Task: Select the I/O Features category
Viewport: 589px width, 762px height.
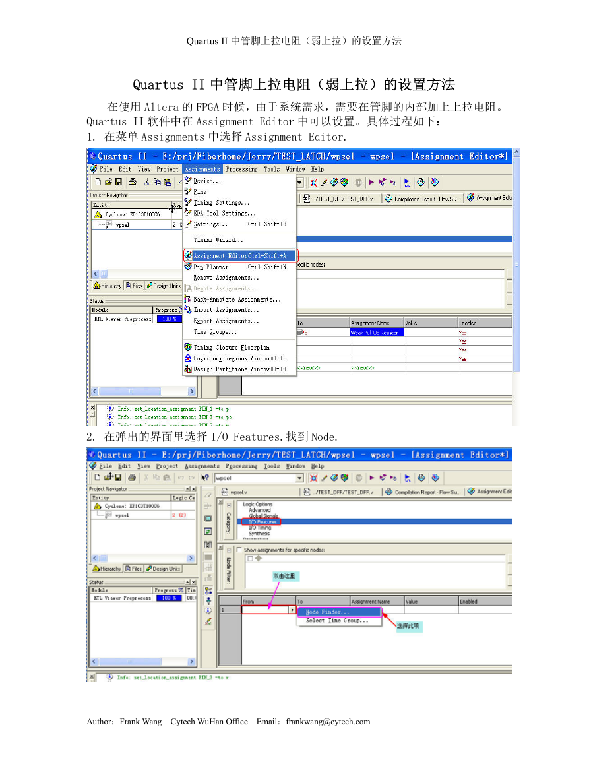Action: (x=263, y=521)
